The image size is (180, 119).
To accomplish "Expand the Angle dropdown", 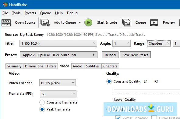I will [x=122, y=43].
